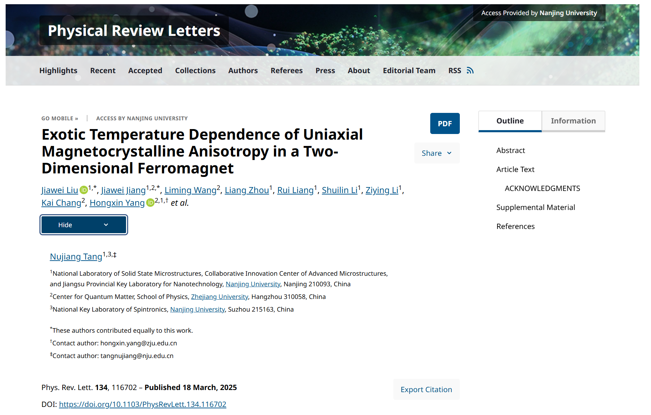Collapse author list with Hide button
The height and width of the screenshot is (415, 651).
84,225
